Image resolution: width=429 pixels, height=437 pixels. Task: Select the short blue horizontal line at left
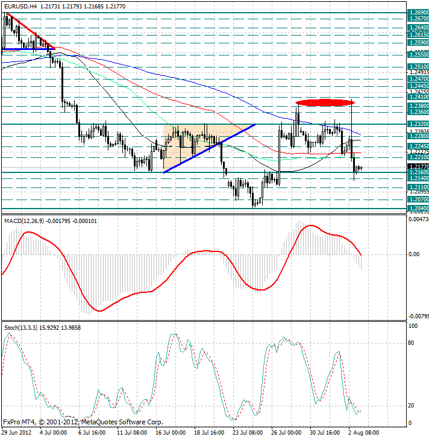coord(28,49)
